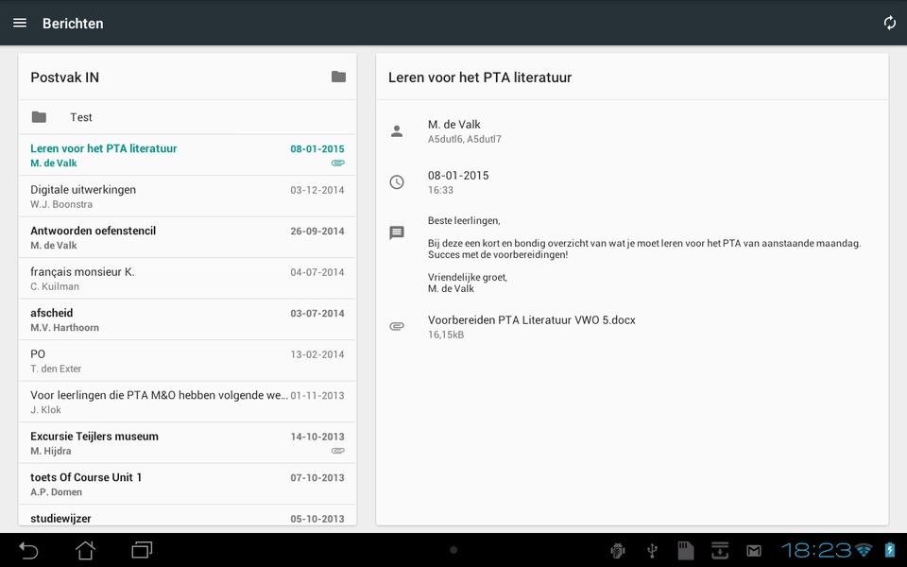Click the clock icon beside the date
907x567 pixels.
tap(397, 182)
